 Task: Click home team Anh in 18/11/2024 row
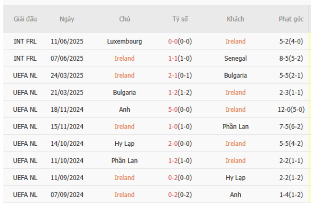124,109
